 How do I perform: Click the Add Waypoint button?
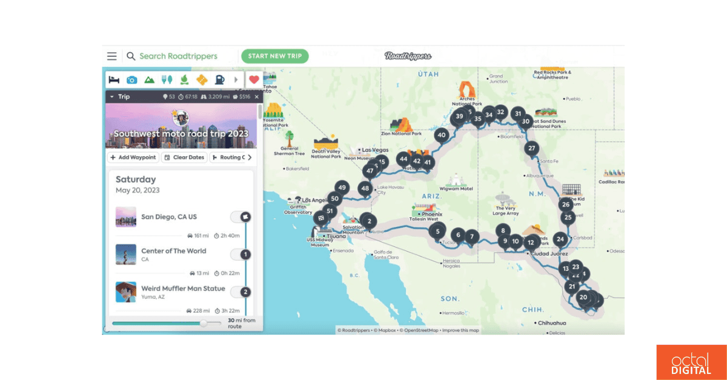point(133,157)
